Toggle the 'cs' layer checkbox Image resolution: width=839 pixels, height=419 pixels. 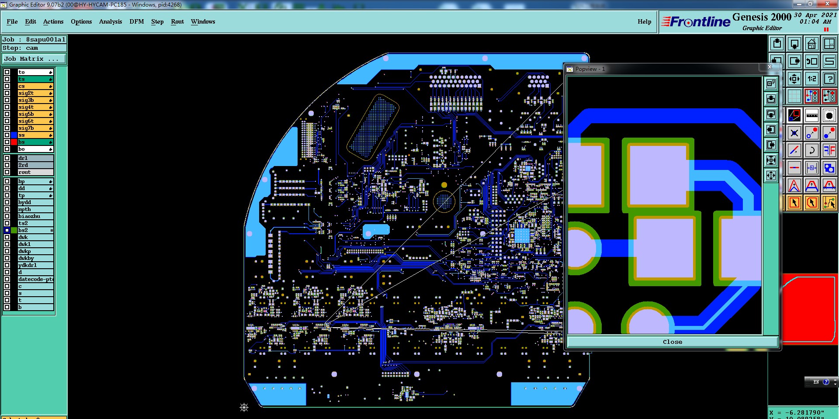(7, 86)
